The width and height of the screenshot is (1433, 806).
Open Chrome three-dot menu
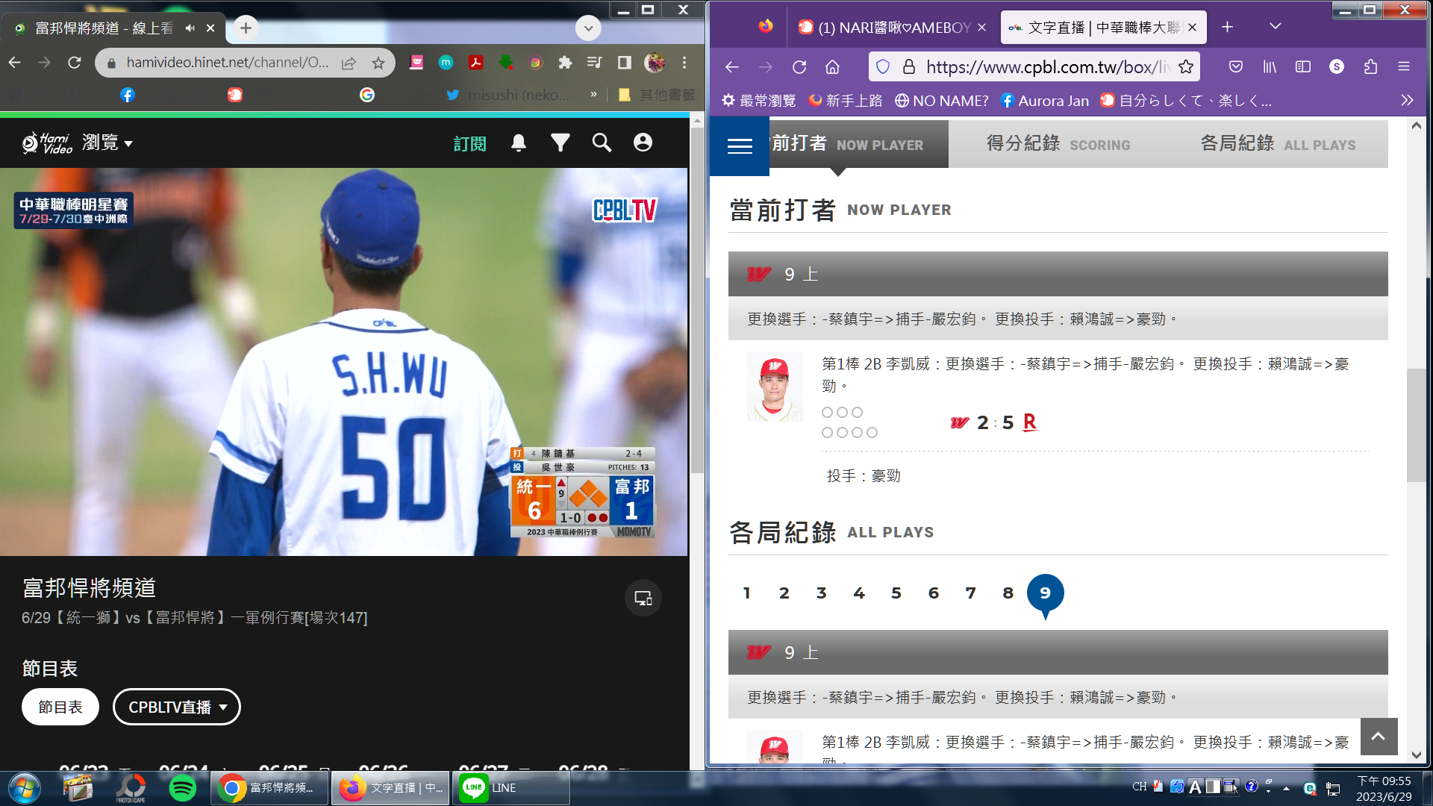(x=684, y=63)
